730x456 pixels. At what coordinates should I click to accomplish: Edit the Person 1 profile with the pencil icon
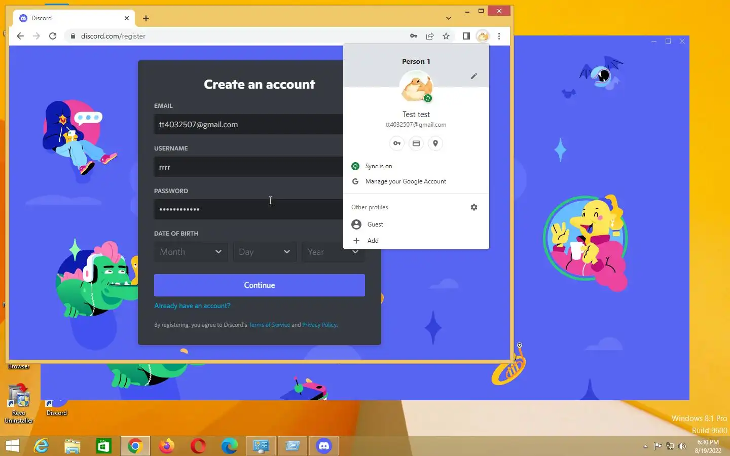click(474, 76)
